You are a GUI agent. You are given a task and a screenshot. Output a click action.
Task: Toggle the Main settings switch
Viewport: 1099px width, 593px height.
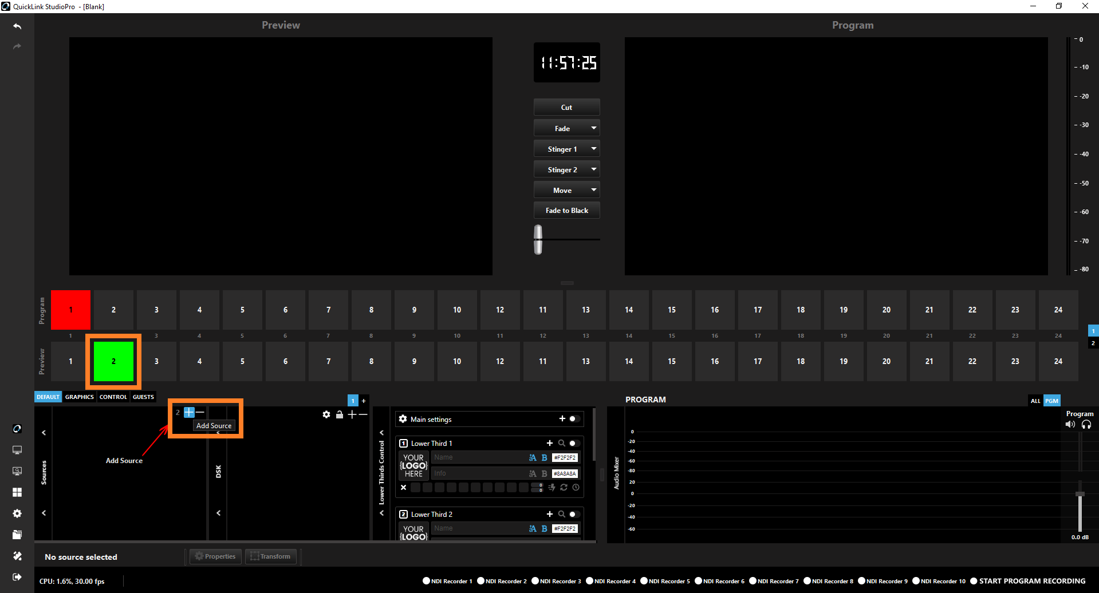point(573,419)
